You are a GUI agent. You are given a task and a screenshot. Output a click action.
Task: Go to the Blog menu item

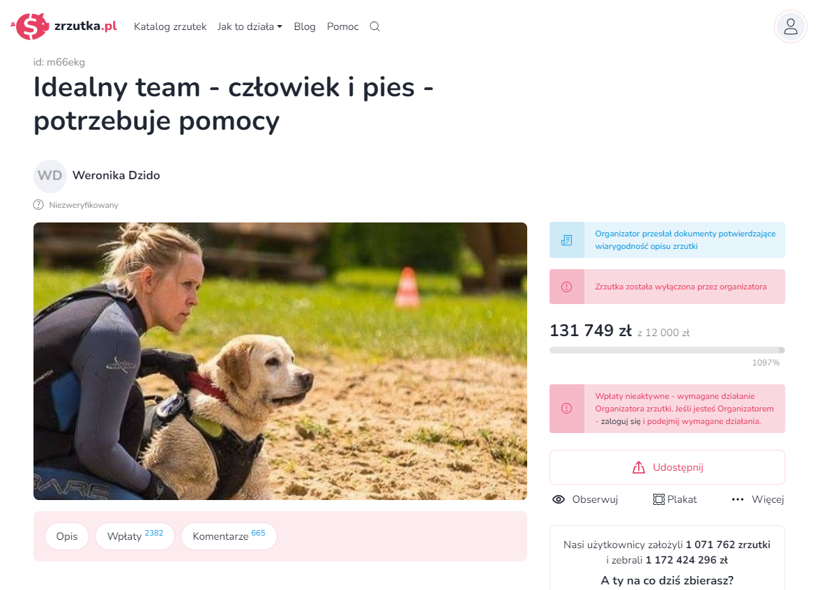coord(305,27)
